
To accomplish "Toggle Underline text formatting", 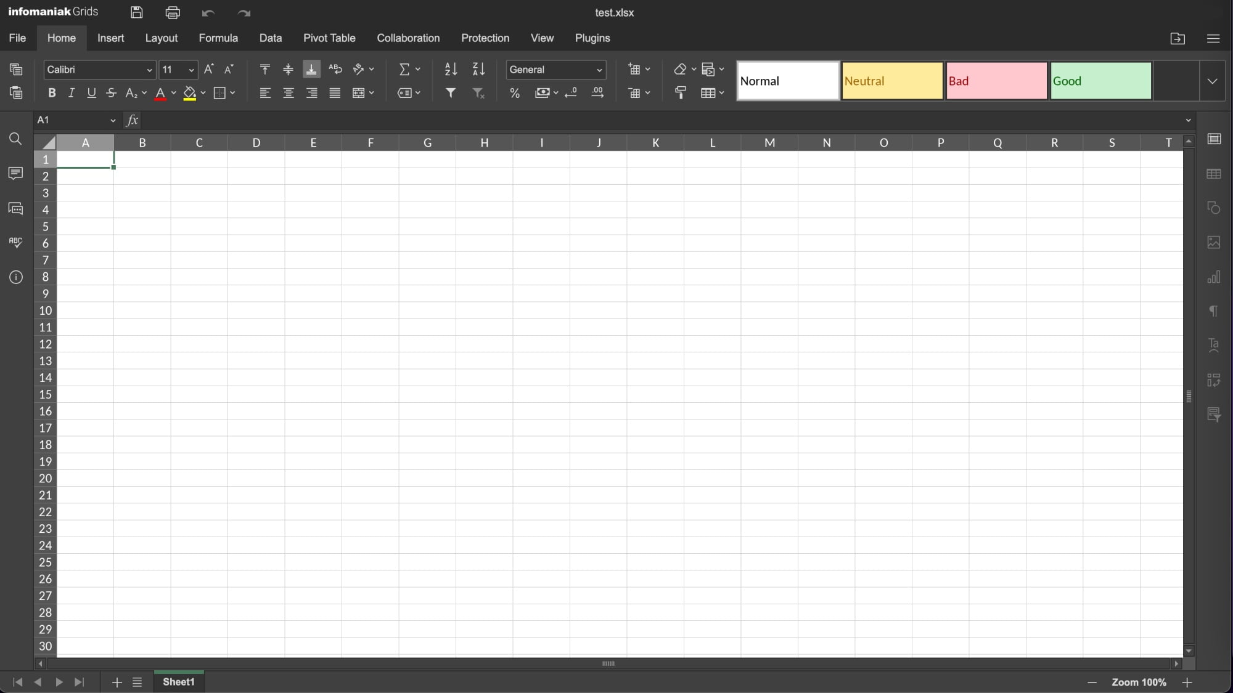I will [x=91, y=92].
